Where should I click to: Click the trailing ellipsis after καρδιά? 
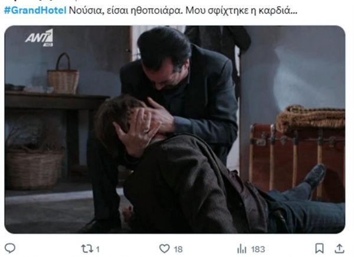pyautogui.click(x=294, y=11)
